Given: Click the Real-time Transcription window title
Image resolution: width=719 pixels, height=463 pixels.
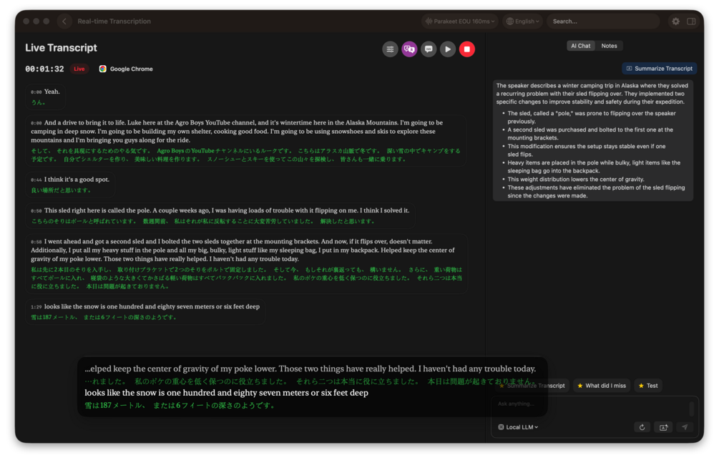Looking at the screenshot, I should 114,21.
